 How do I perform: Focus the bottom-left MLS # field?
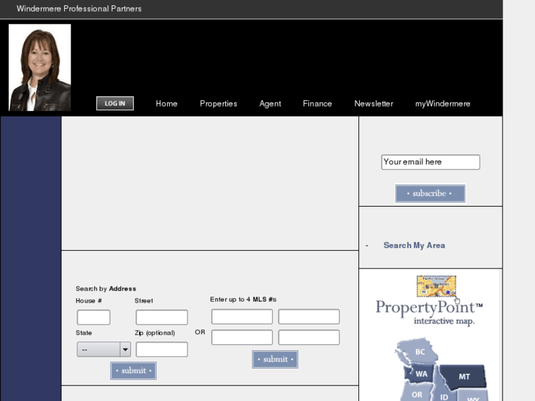click(x=242, y=337)
